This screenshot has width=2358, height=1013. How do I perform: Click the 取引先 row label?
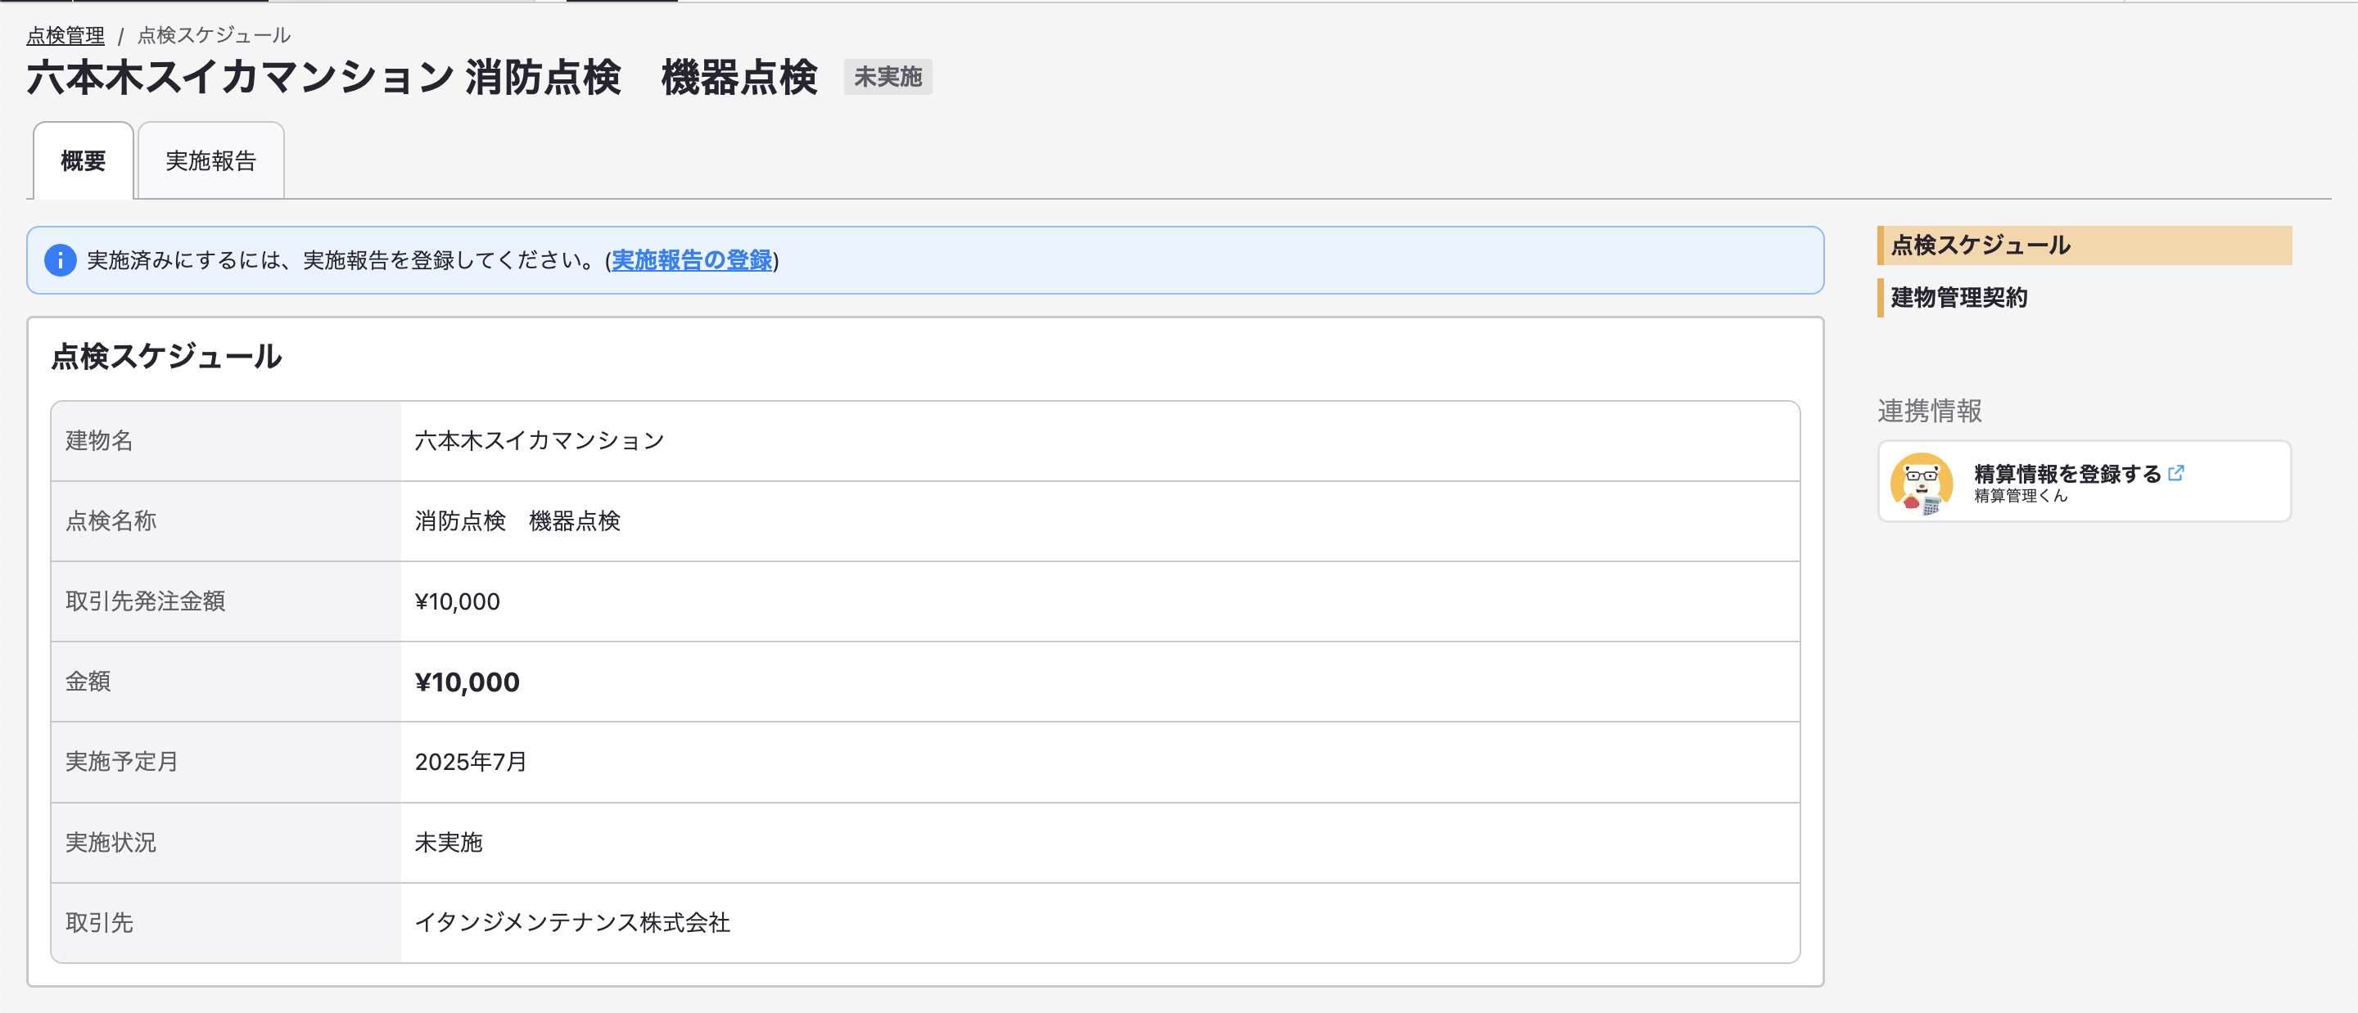click(x=99, y=922)
